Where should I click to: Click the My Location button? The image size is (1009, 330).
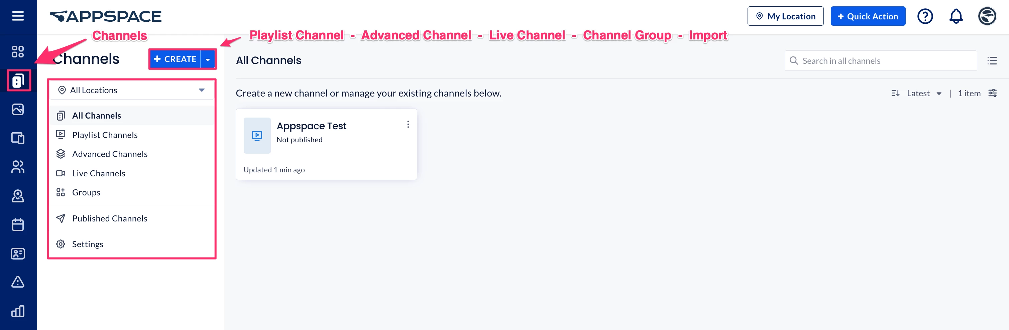pyautogui.click(x=785, y=16)
